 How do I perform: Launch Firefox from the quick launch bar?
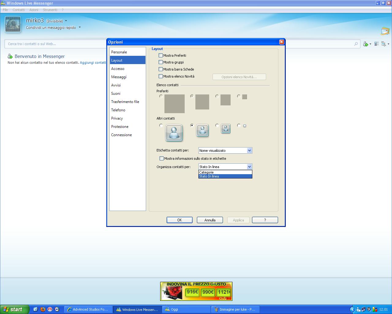tap(43, 309)
